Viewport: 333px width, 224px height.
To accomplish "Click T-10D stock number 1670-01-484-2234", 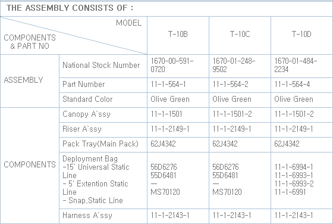I will tap(296, 65).
